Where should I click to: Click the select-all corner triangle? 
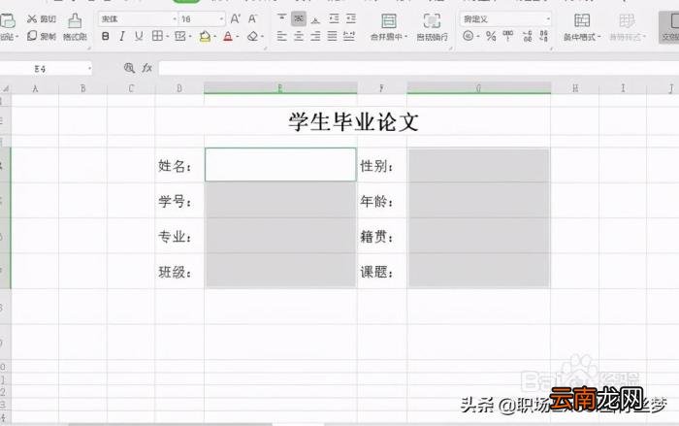5,88
